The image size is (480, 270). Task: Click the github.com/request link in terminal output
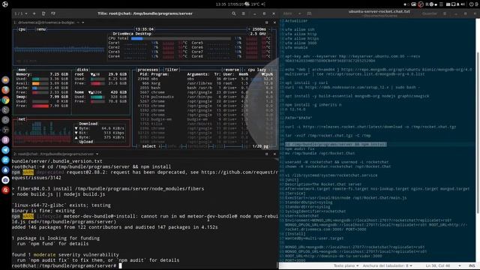click(240, 172)
